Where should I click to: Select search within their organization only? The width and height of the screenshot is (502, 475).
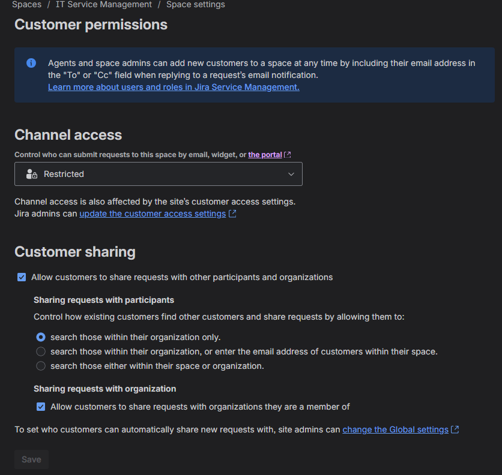tap(40, 337)
